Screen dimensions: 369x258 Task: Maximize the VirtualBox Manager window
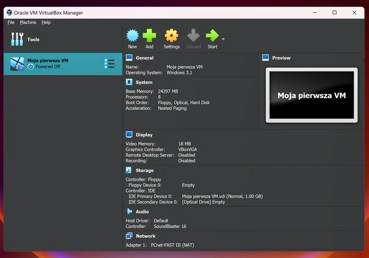click(x=334, y=13)
